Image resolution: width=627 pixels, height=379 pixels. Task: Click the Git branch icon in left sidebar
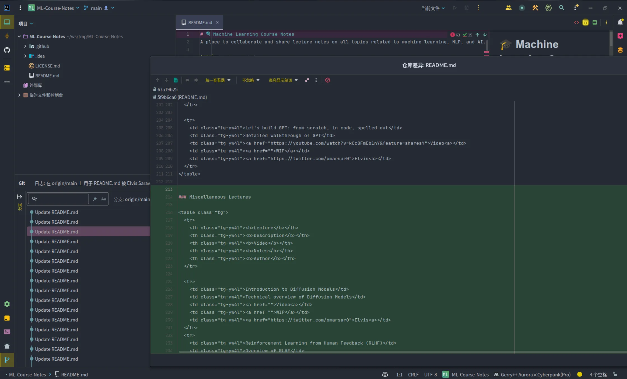7,360
